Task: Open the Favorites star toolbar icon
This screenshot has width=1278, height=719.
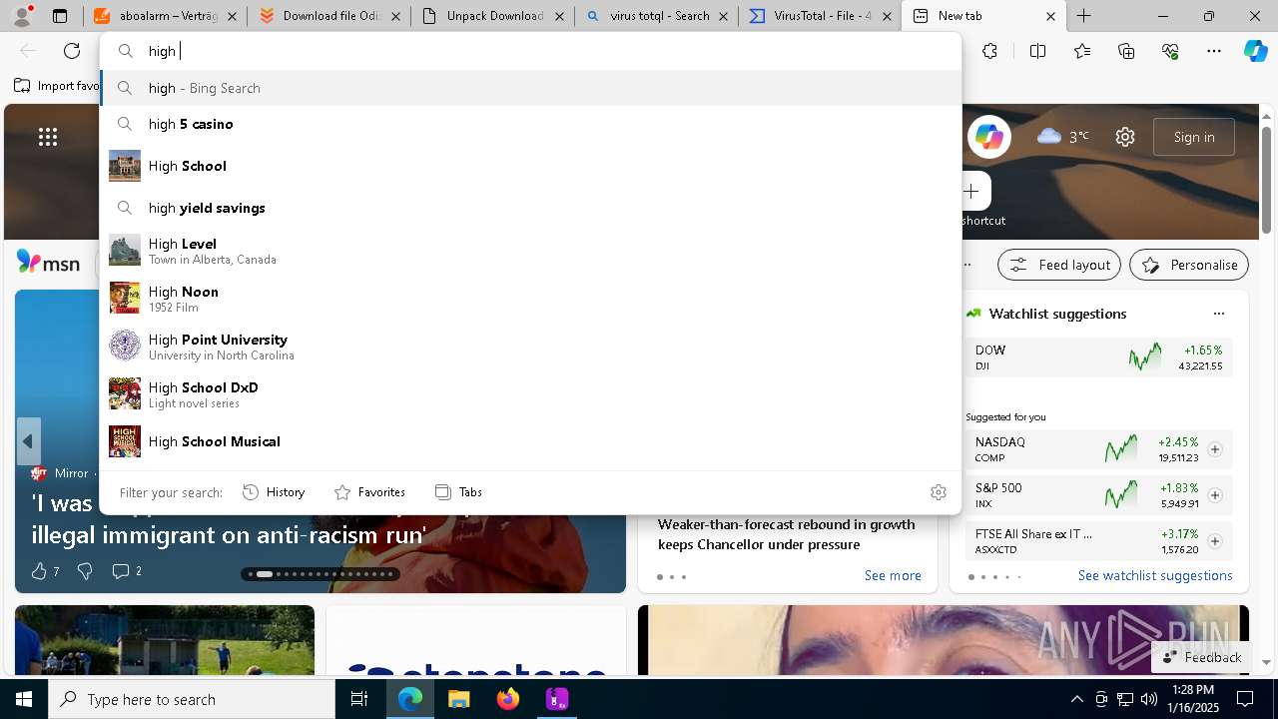Action: point(1082,51)
